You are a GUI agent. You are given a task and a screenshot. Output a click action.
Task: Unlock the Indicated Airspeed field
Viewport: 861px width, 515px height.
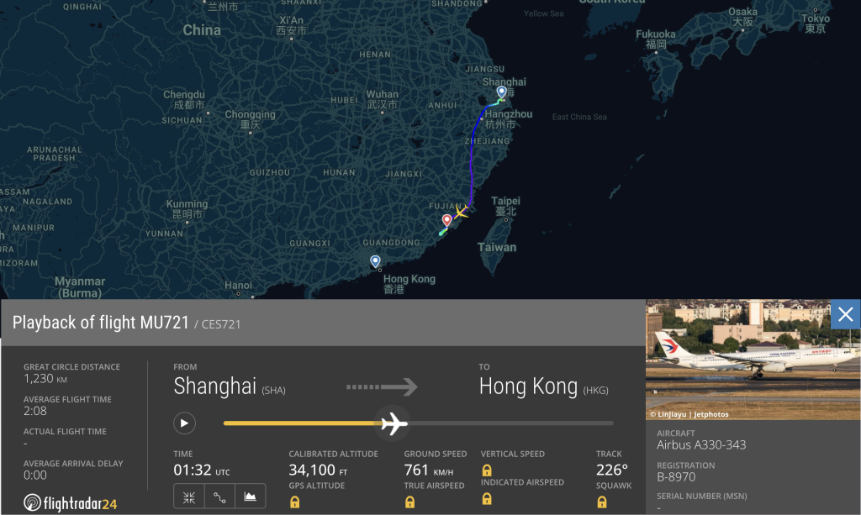click(489, 501)
